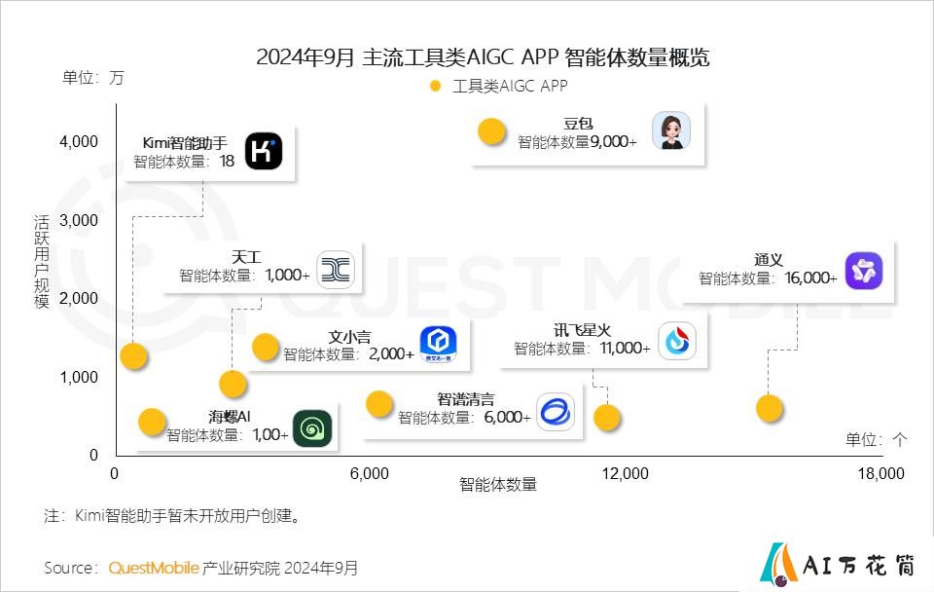Viewport: 934px width, 592px height.
Task: Click the 2,000 y-axis tick label
Action: (79, 299)
